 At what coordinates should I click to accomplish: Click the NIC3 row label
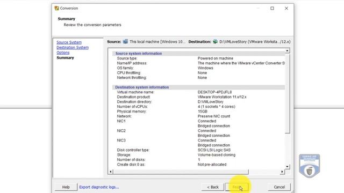(121, 140)
